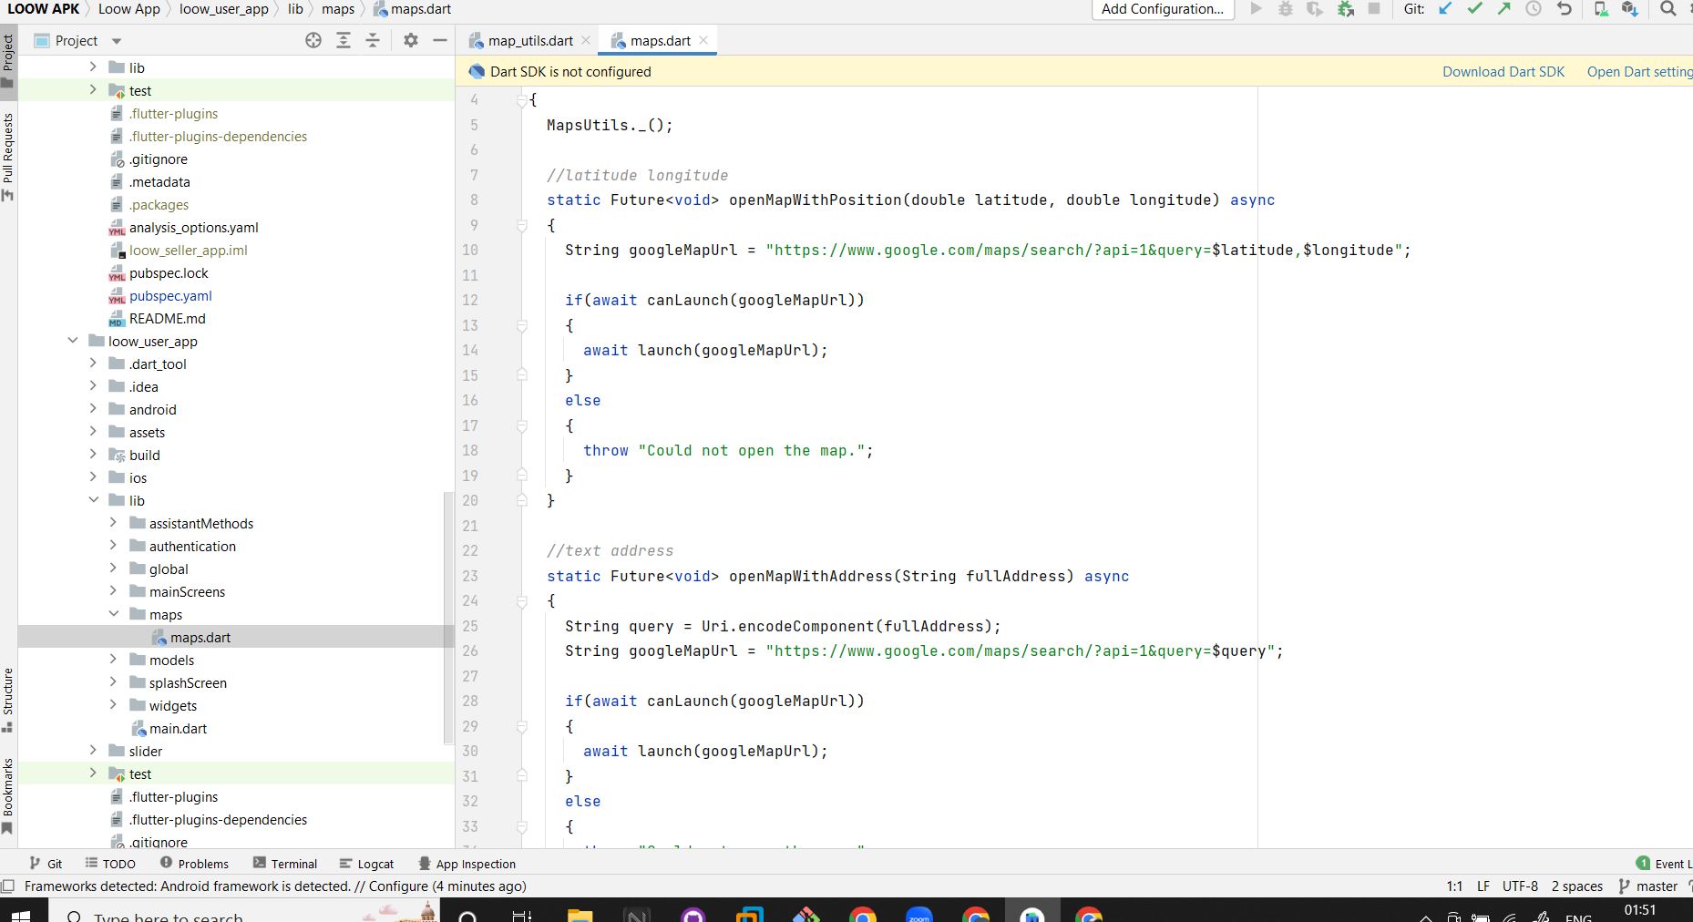The width and height of the screenshot is (1693, 922).
Task: Open the Event Log
Action: click(x=1664, y=864)
